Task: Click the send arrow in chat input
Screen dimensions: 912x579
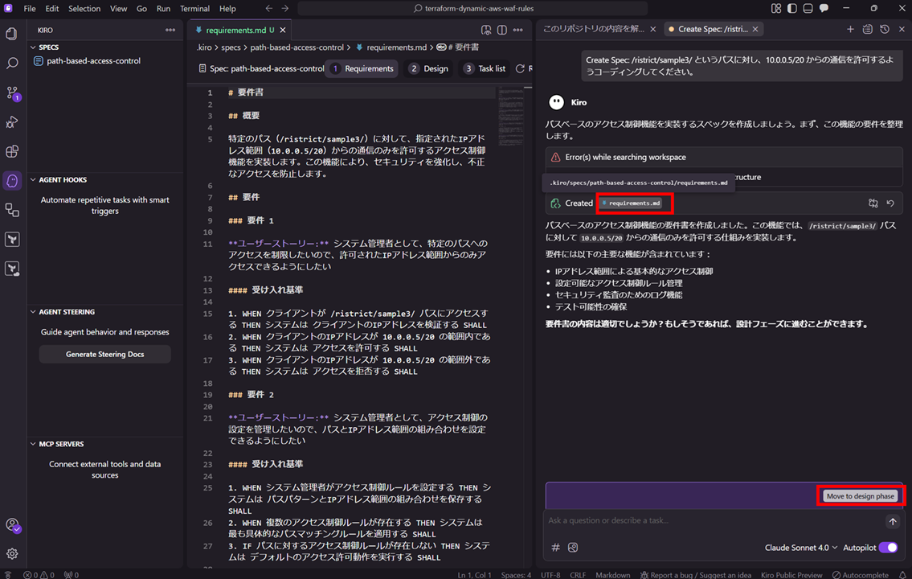Action: 893,521
